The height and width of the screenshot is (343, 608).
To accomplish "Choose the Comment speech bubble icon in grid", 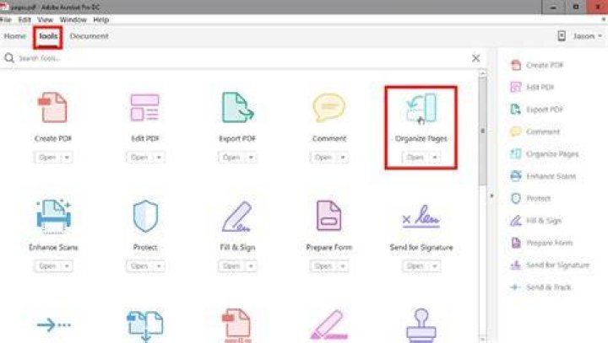I will tap(328, 107).
